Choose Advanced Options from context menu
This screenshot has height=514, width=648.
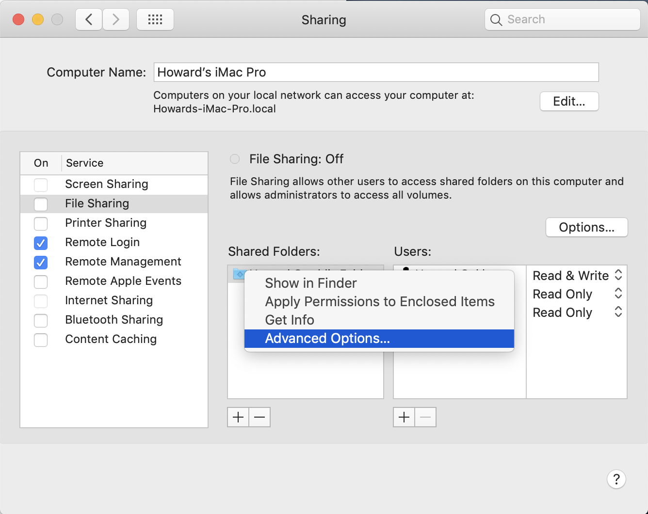327,338
